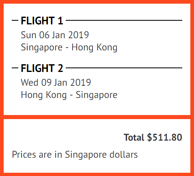Image resolution: width=194 pixels, height=176 pixels.
Task: Click the short dash left of FLIGHT 2
Action: pos(15,68)
